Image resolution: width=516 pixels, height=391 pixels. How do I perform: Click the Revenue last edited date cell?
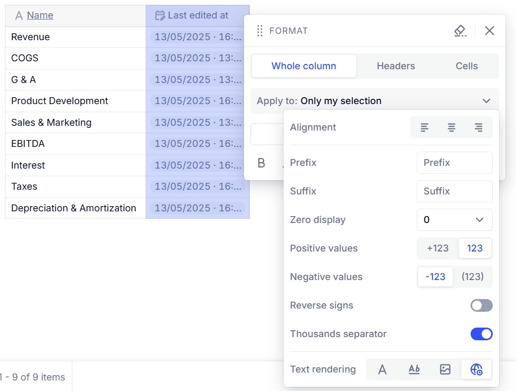(198, 37)
